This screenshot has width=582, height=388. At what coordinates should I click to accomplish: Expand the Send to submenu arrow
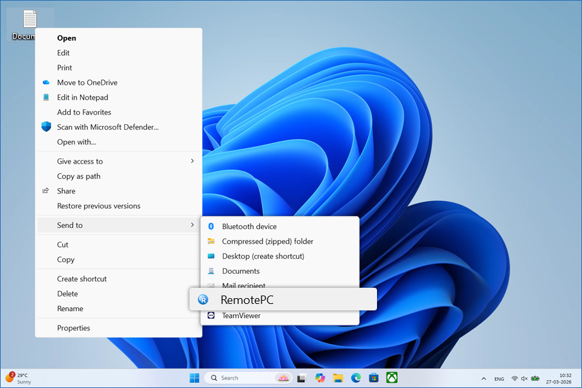192,225
